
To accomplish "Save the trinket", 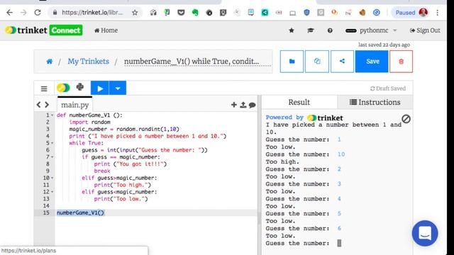I will click(372, 62).
